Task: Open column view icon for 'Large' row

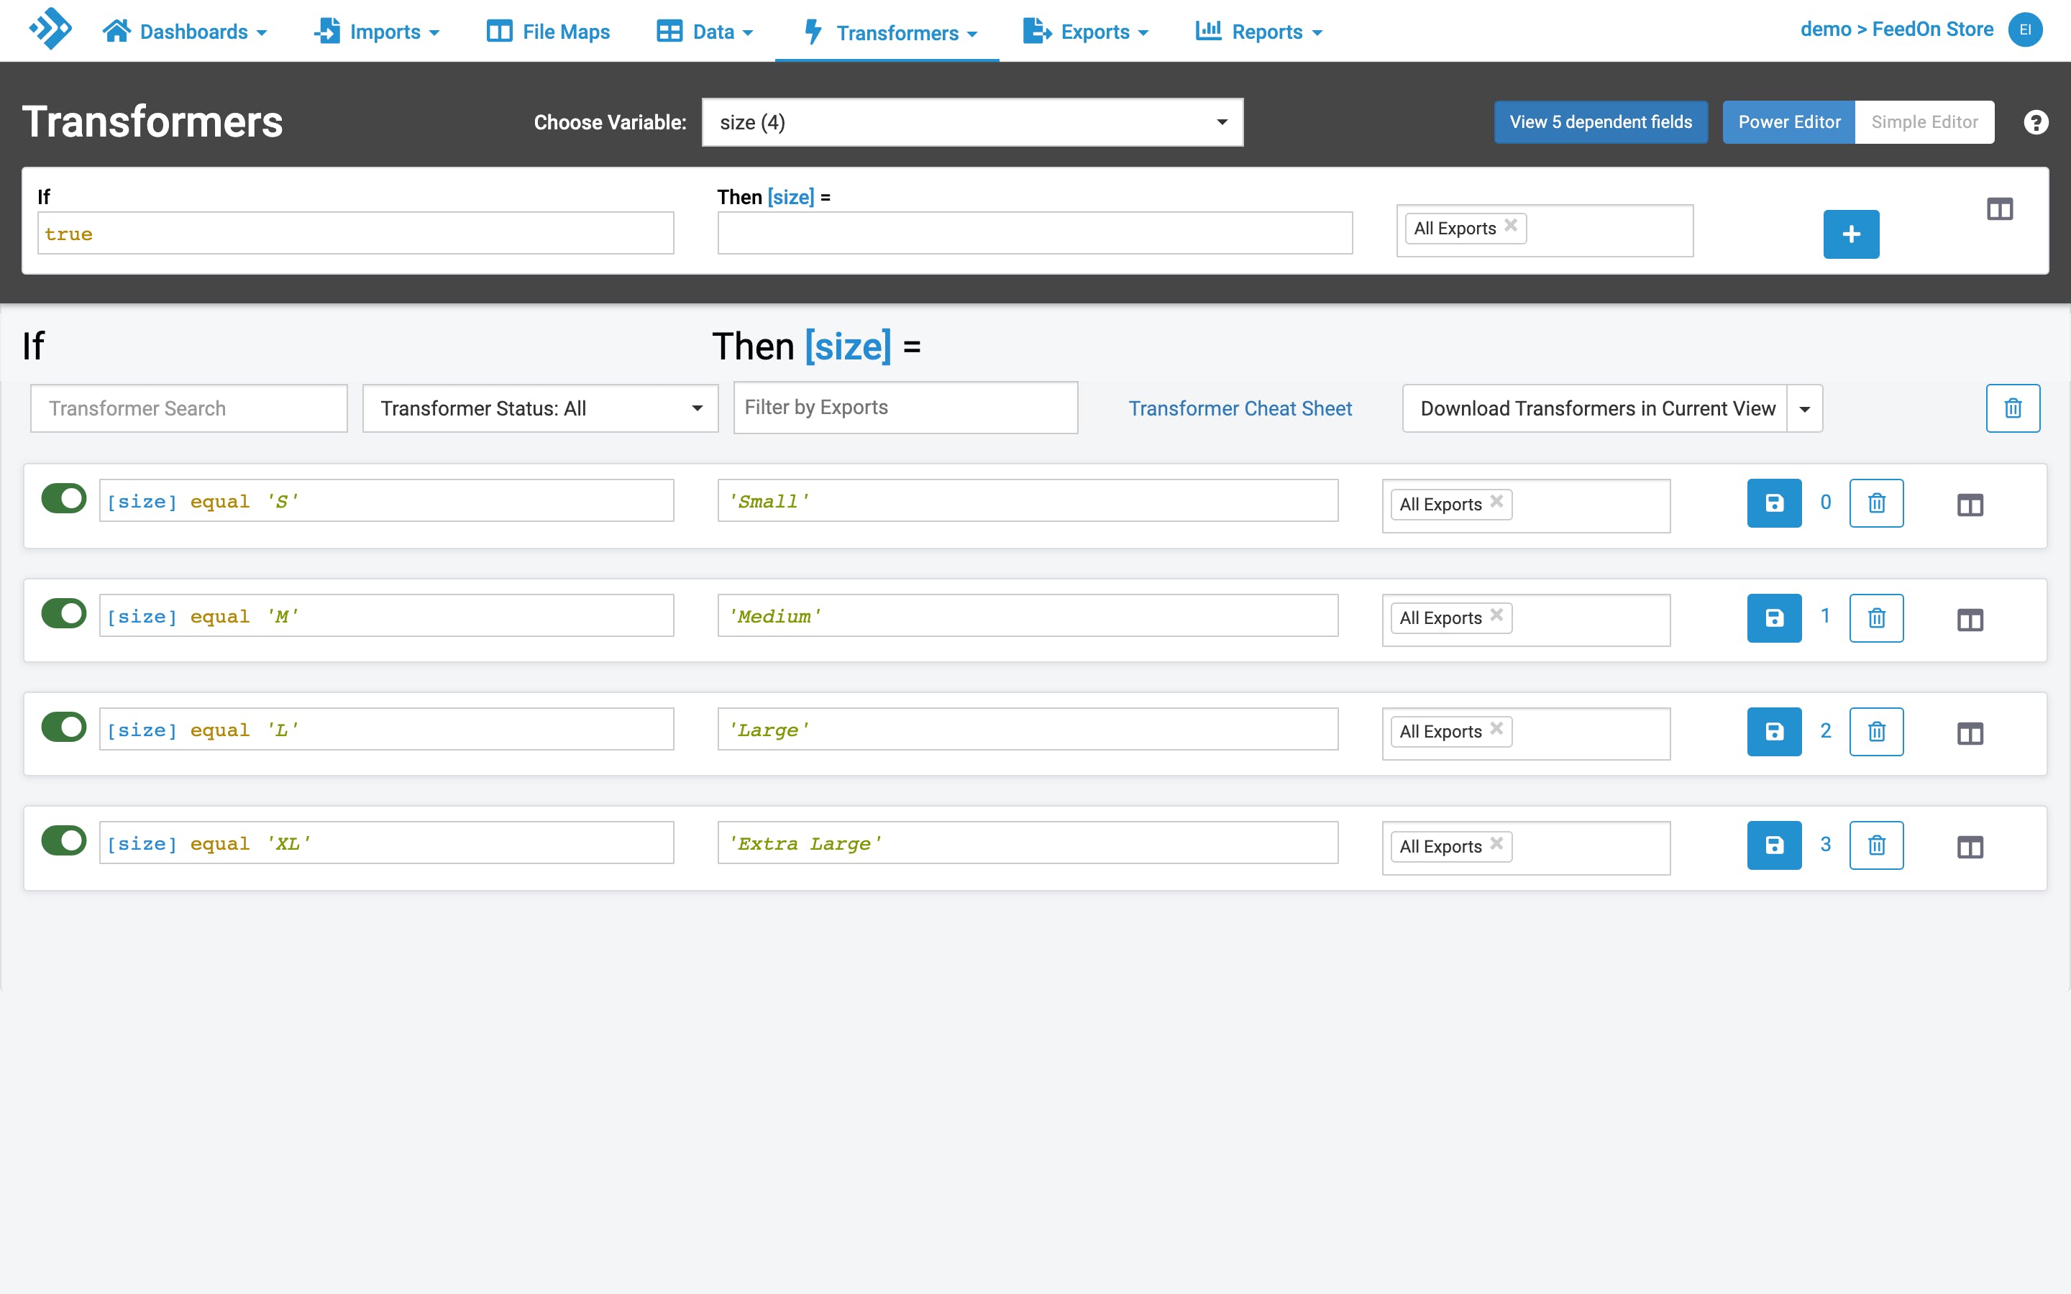Action: click(x=1969, y=733)
